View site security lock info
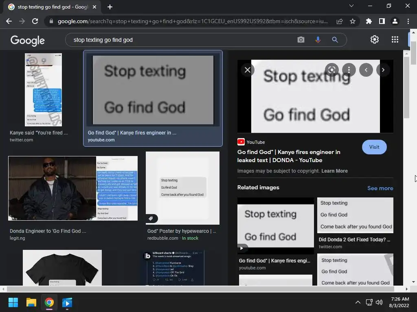 [x=51, y=21]
